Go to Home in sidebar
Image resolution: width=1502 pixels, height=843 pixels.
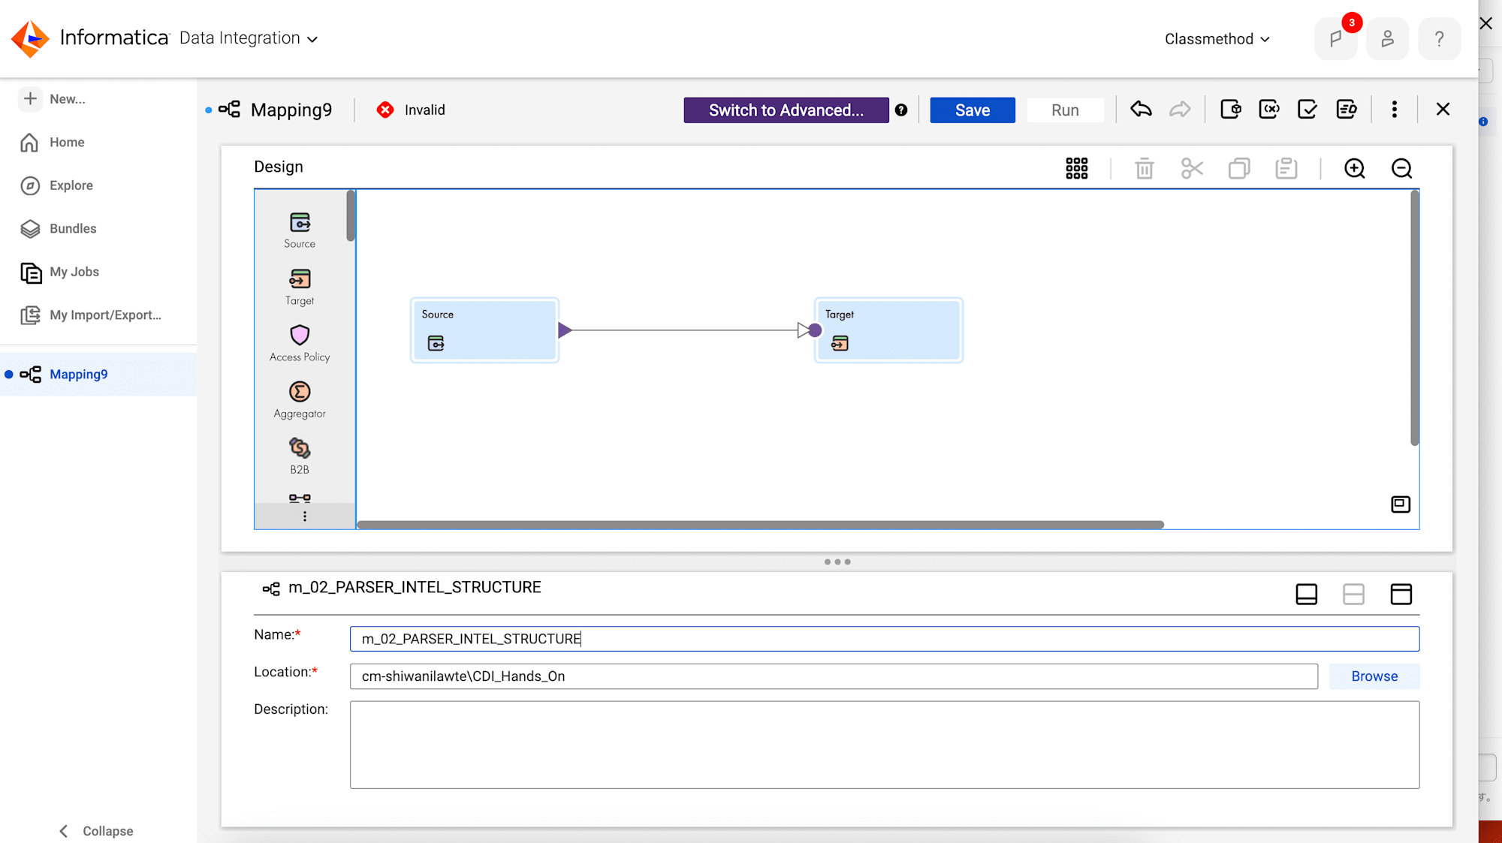point(53,142)
